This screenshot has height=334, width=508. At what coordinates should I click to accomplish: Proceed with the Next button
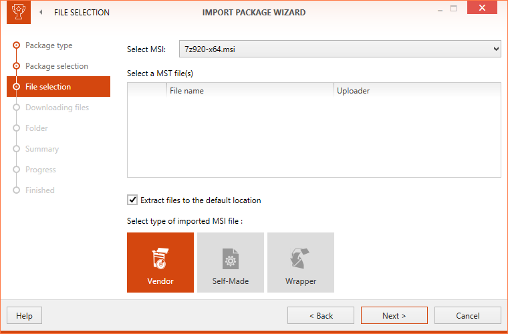pyautogui.click(x=394, y=315)
